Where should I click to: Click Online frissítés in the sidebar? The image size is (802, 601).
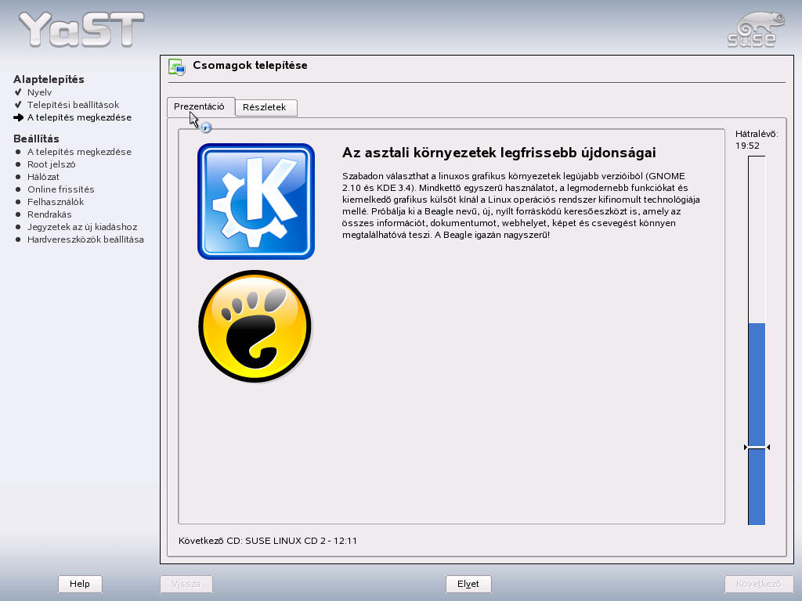pos(61,189)
